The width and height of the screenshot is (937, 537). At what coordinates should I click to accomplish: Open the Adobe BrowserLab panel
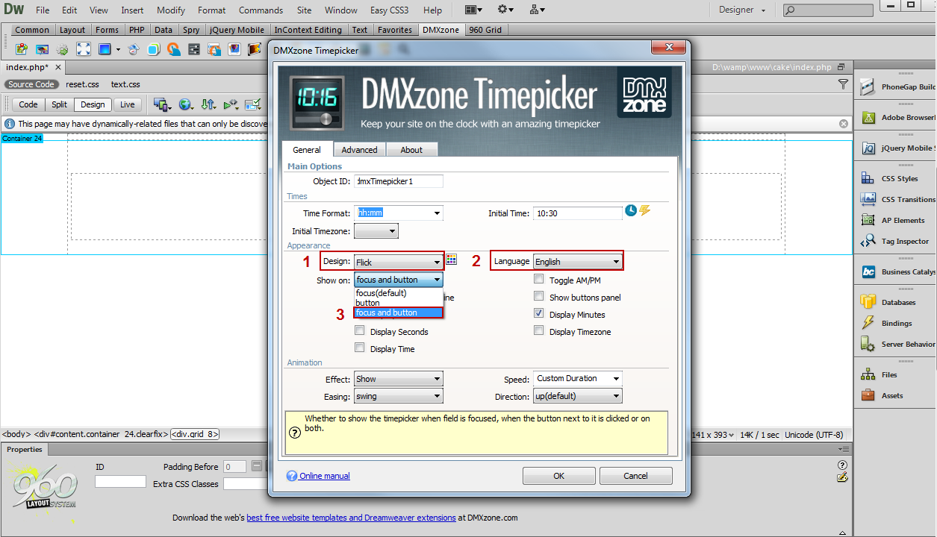(x=899, y=117)
